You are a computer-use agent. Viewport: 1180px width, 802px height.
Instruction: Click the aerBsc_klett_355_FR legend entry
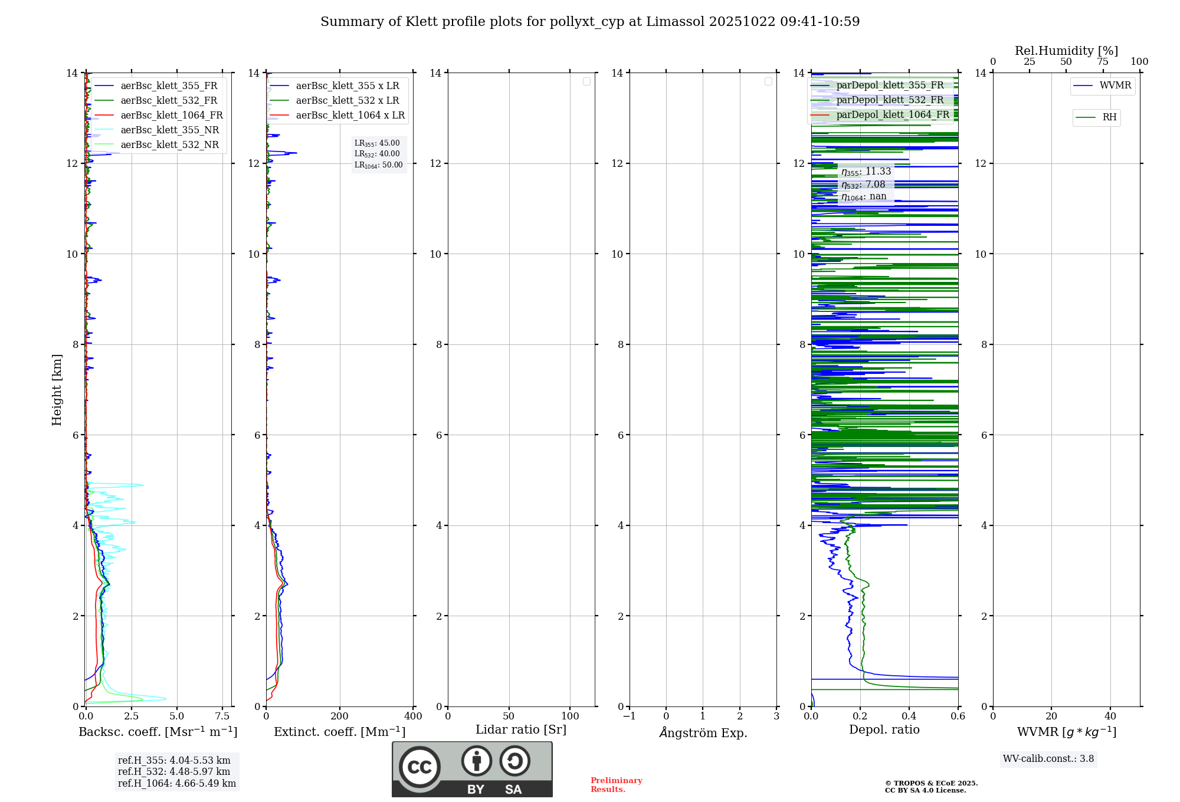(x=169, y=86)
